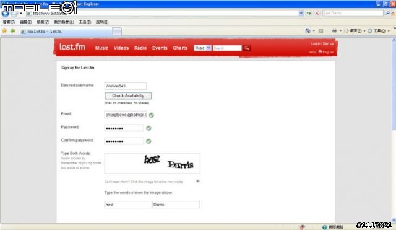
Task: Open a new blank tab
Action: pyautogui.click(x=117, y=32)
